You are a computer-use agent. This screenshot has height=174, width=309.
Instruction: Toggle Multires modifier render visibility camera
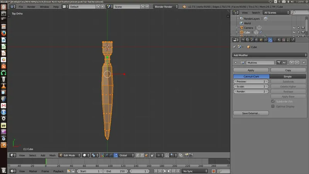pos(278,63)
